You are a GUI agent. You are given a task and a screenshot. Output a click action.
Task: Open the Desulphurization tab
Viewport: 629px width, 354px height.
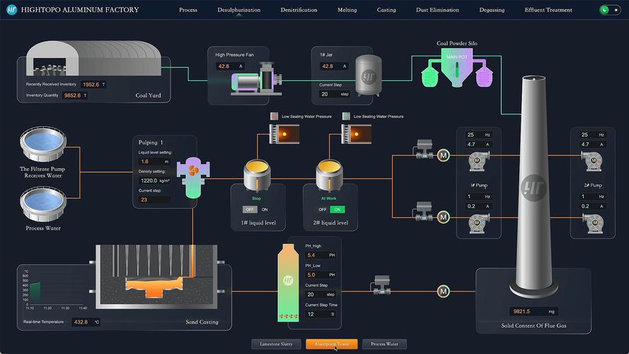(x=238, y=10)
